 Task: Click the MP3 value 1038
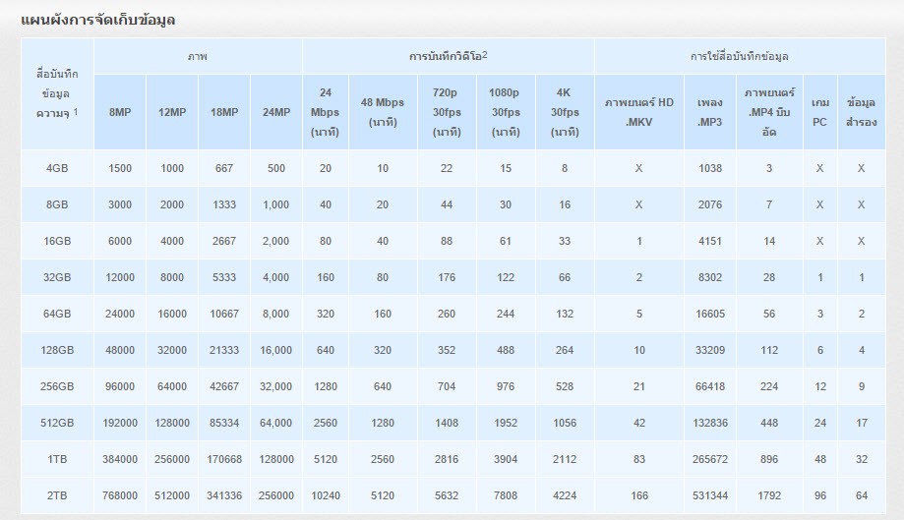coord(710,168)
